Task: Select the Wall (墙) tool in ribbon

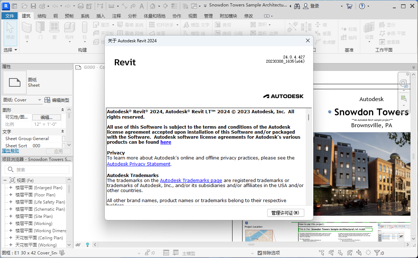Action: [x=27, y=32]
